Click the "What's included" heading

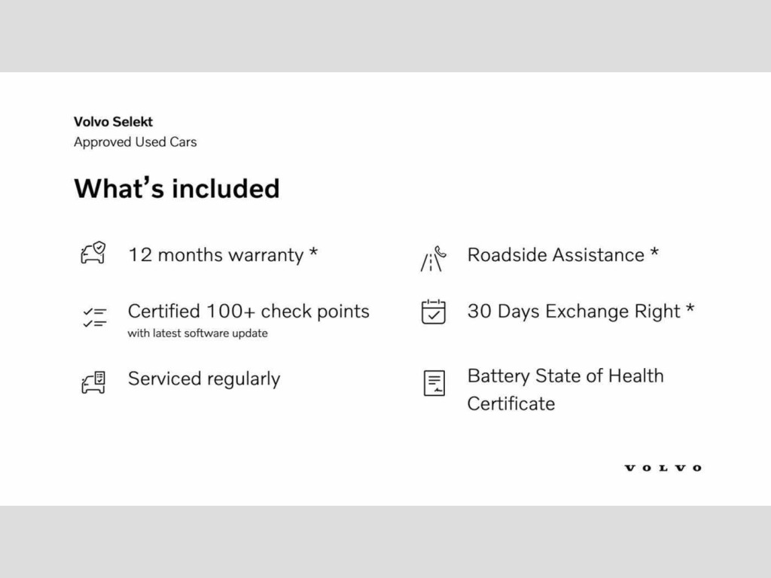pos(176,188)
